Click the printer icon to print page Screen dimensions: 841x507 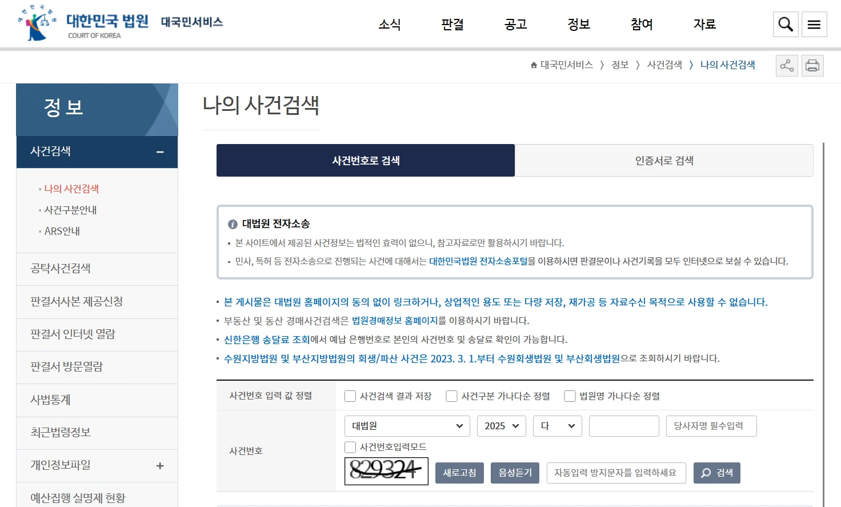point(812,66)
